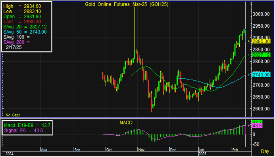The width and height of the screenshot is (275, 157).
Task: Click the SAvg 20 = 2827.12 line
Action: click(25, 27)
